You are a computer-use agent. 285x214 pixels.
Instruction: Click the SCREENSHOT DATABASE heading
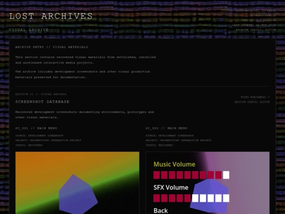[42, 102]
